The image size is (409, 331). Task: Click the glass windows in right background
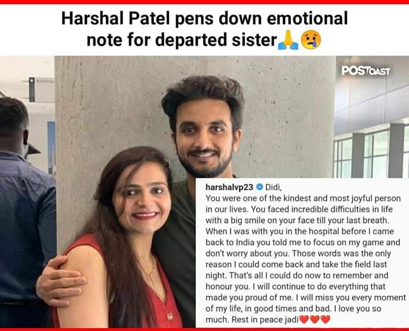point(372,155)
